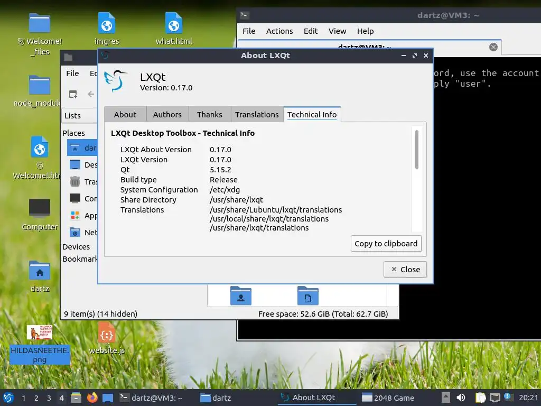Viewport: 541px width, 406px height.
Task: Click the Places header in the file manager sidebar
Action: point(73,133)
